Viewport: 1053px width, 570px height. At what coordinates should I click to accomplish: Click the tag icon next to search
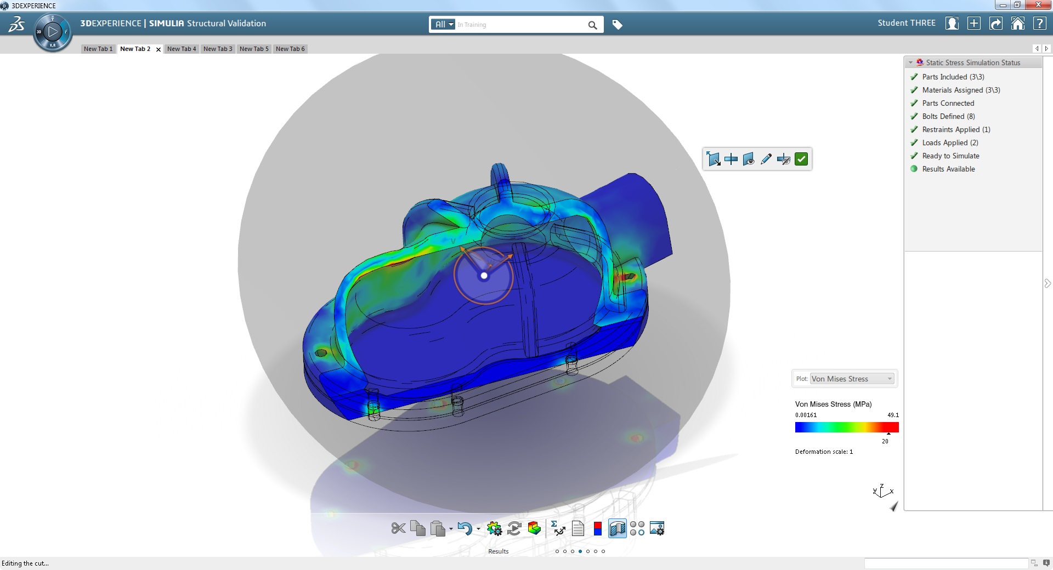tap(617, 25)
